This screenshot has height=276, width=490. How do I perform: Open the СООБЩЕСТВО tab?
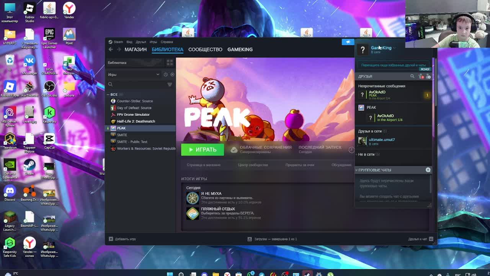pyautogui.click(x=205, y=49)
